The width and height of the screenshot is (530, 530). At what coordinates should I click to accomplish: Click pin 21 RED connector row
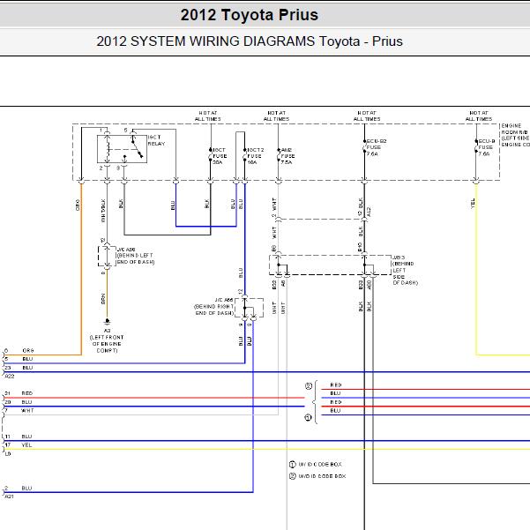[19, 393]
